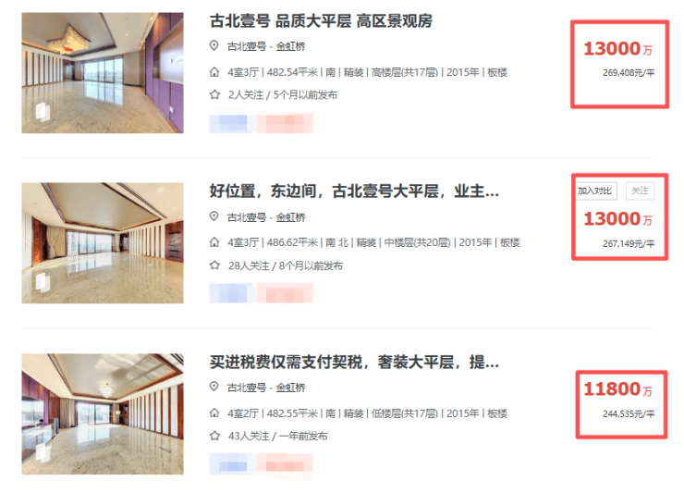Click location pin icon of first listing
The height and width of the screenshot is (493, 684).
point(214,45)
